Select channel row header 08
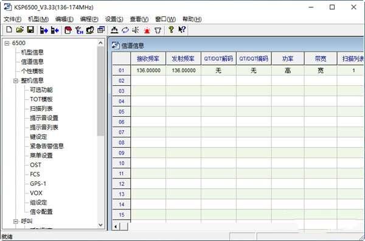This screenshot has height=241, width=365. point(121,142)
